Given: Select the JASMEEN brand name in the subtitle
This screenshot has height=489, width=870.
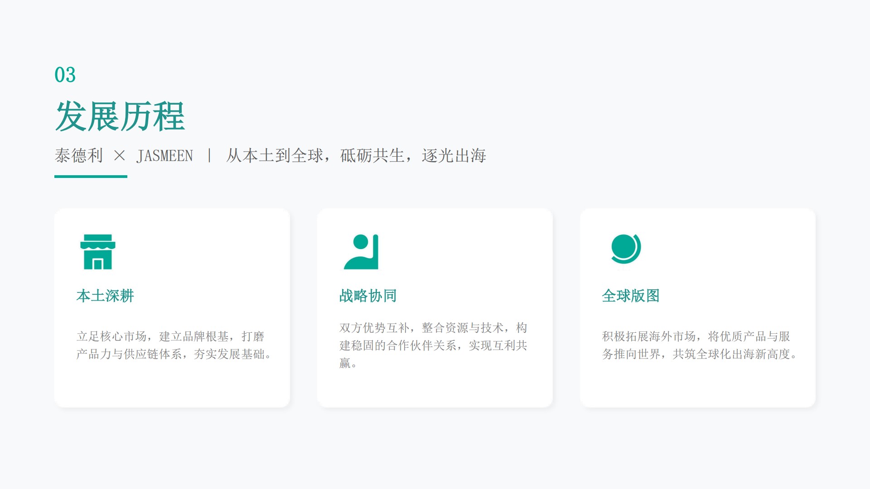Looking at the screenshot, I should coord(164,156).
